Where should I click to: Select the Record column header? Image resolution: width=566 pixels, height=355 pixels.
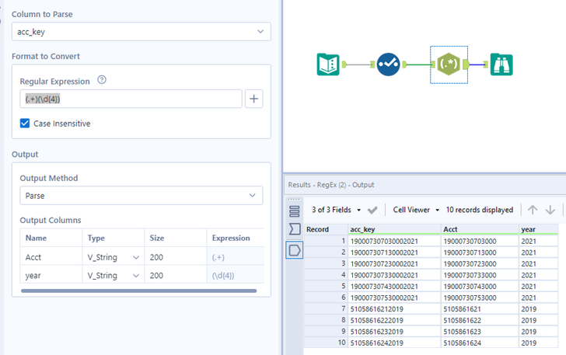326,229
